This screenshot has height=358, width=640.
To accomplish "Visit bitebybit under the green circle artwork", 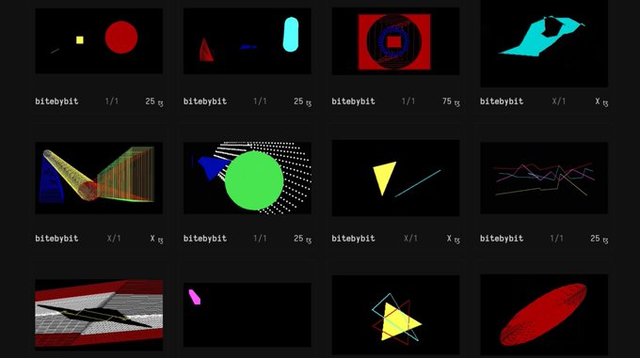I will coord(205,239).
